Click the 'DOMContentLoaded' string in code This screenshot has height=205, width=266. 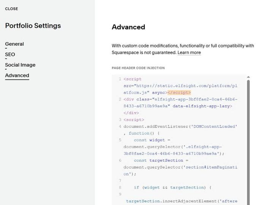(x=214, y=127)
